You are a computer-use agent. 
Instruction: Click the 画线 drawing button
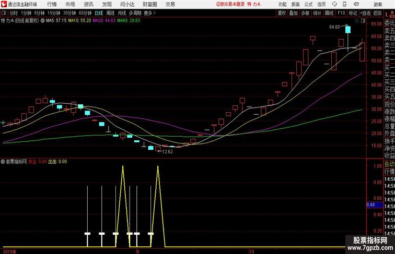(x=329, y=13)
